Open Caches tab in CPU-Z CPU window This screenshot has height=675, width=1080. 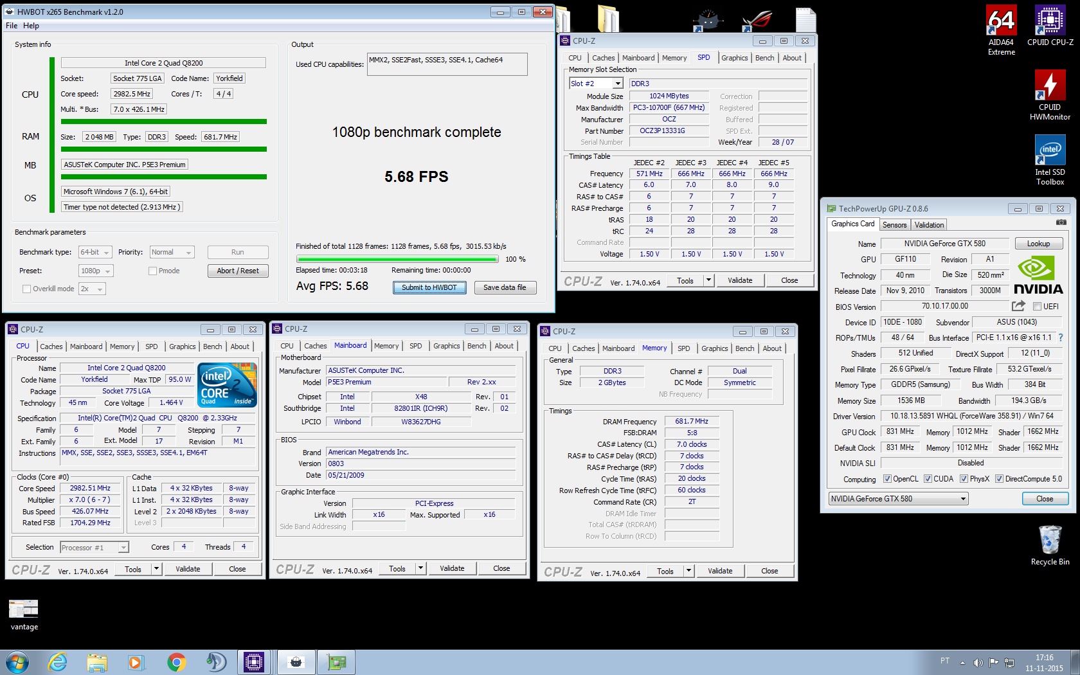(51, 346)
